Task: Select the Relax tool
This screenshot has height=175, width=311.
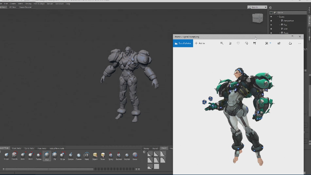Action: 135,156
